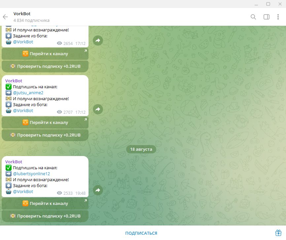
Task: Click VorkBot sender name above jutsu_anime2 post
Action: [x=14, y=81]
